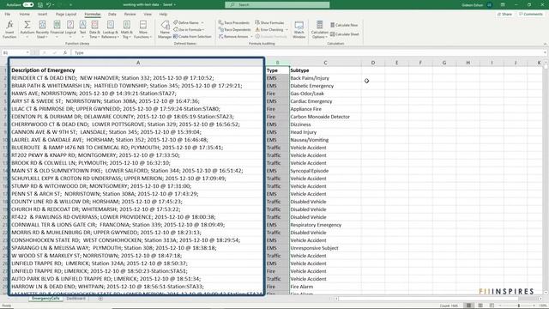This screenshot has width=549, height=309.
Task: Click Trace Precedents
Action: pos(234,22)
